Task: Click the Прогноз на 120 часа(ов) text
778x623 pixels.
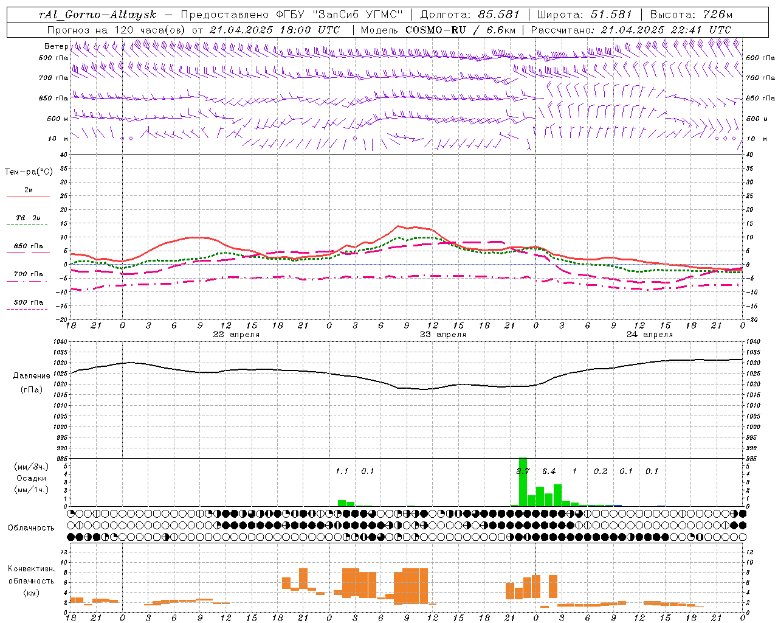Action: tap(117, 29)
